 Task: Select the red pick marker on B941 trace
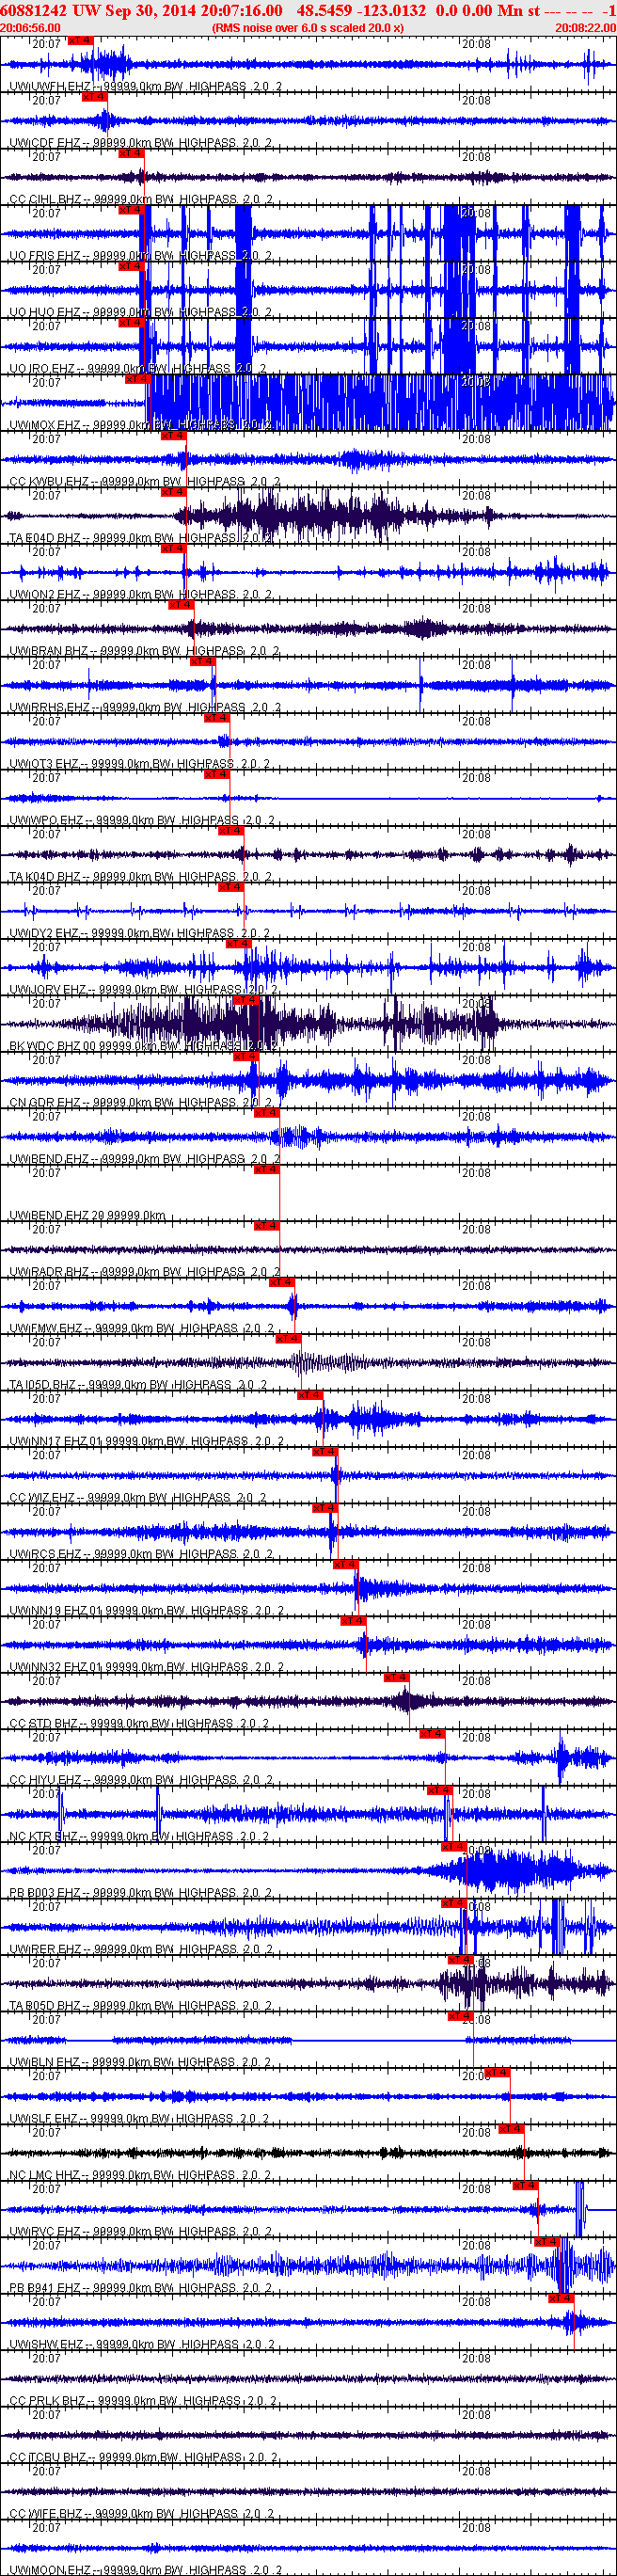point(546,2243)
